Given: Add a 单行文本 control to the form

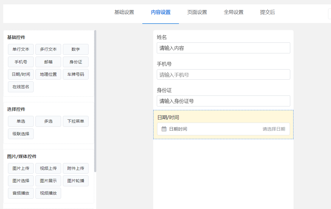Looking at the screenshot, I should point(21,49).
